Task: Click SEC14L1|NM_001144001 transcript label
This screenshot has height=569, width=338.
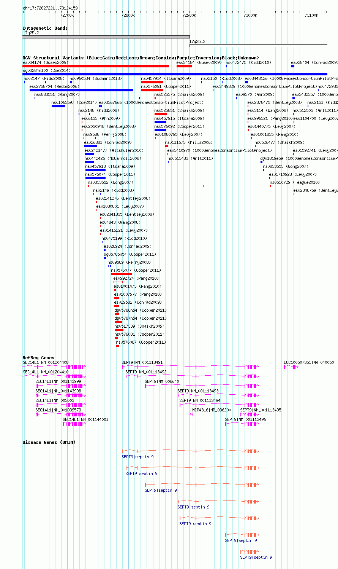Action: [x=85, y=419]
